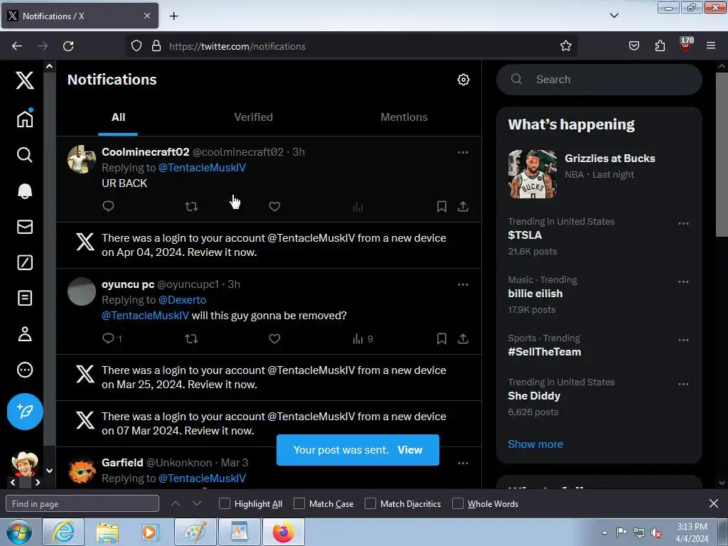Image resolution: width=728 pixels, height=546 pixels.
Task: Open Windows Start menu
Action: pyautogui.click(x=19, y=532)
